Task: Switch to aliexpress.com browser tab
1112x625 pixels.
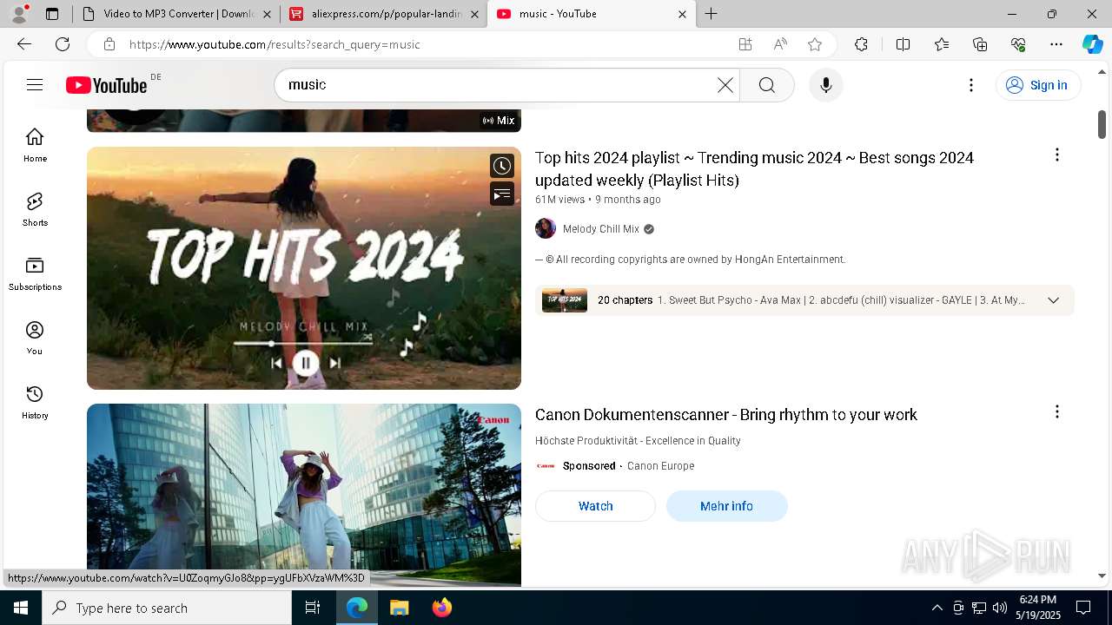Action: [x=385, y=14]
